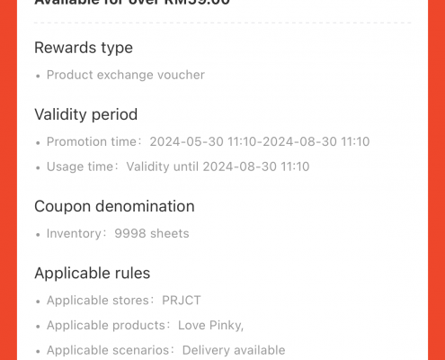Click the Promotion time label
445x360 pixels.
point(92,141)
